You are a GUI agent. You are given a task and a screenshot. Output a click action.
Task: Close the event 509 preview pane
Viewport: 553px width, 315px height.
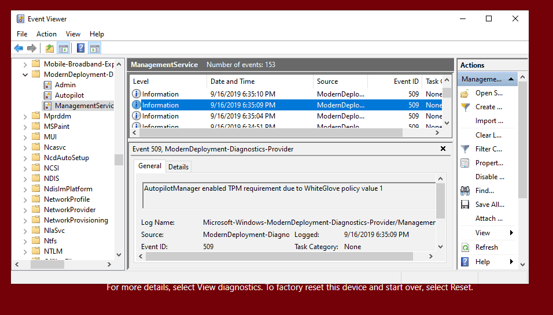click(x=443, y=149)
